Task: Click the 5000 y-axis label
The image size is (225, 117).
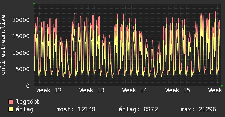Action: point(23,69)
